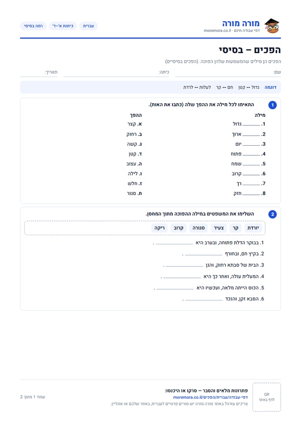Click the opposite option ה. עצוב
Screen dimensions: 301x426
click(134, 164)
